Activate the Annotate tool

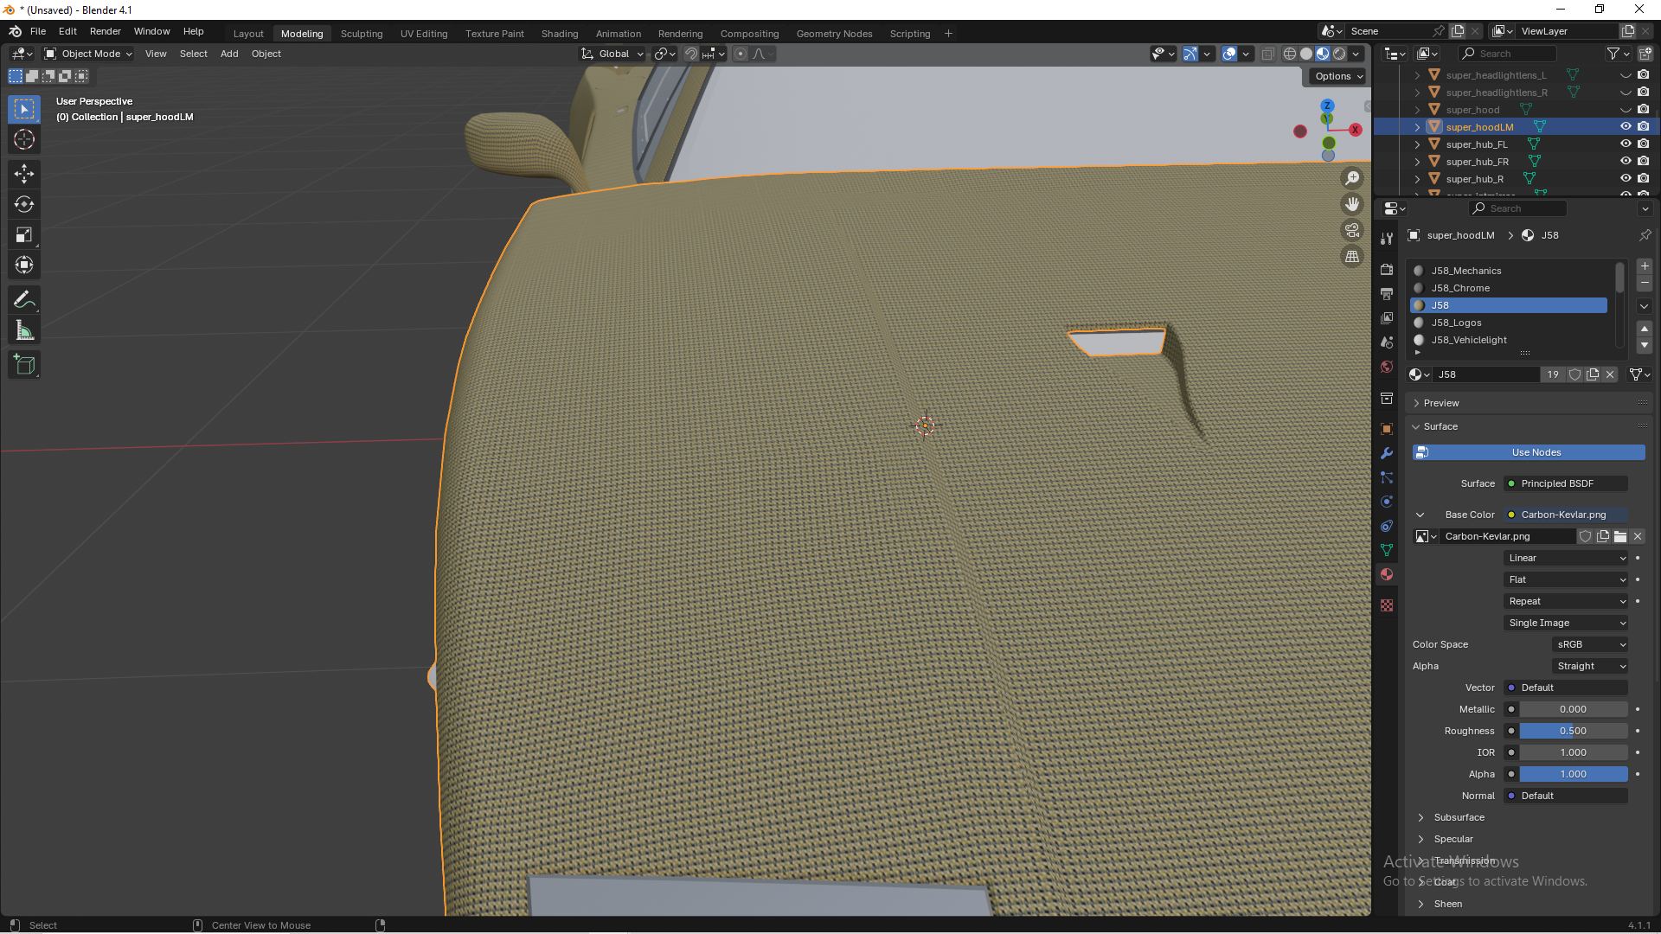[24, 300]
